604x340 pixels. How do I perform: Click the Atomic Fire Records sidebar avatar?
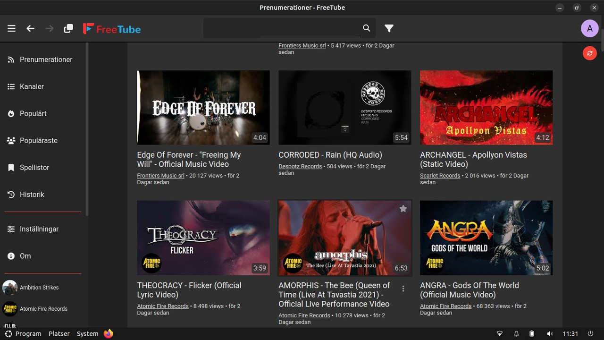[9, 309]
